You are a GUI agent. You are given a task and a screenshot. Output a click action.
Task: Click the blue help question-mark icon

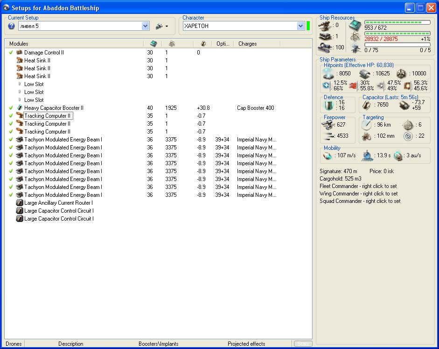point(11,26)
